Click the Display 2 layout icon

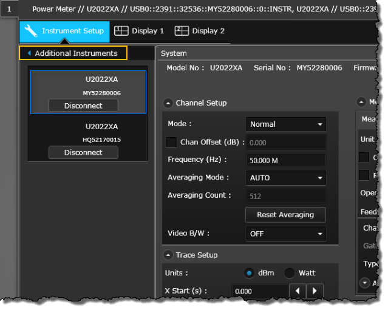[182, 31]
